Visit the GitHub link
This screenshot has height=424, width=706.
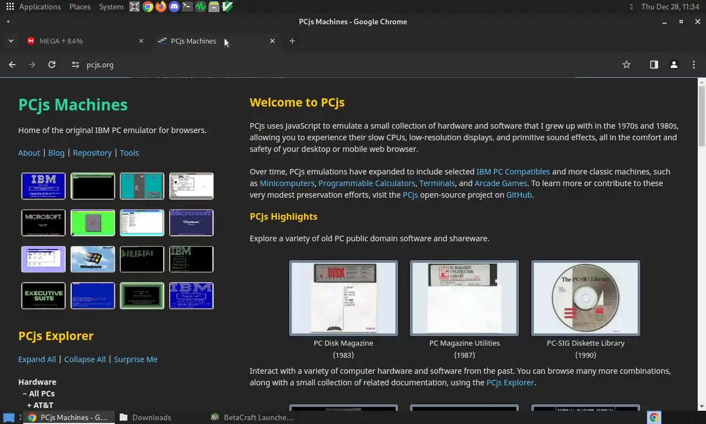tap(519, 195)
